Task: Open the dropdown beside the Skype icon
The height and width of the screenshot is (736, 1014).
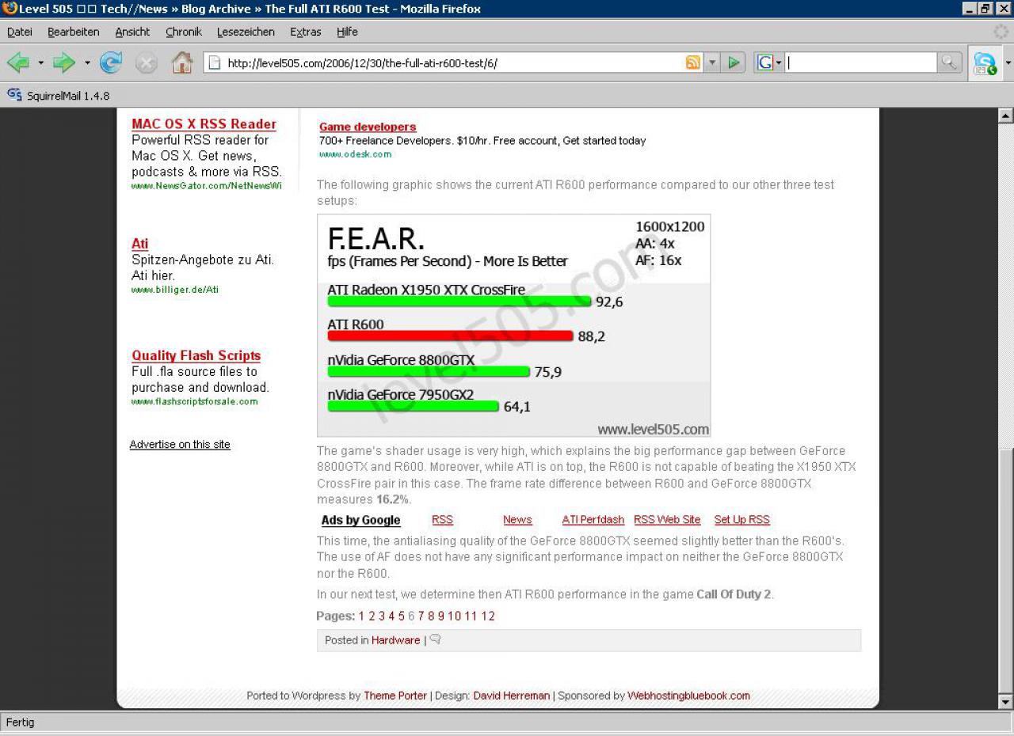Action: coord(1008,63)
